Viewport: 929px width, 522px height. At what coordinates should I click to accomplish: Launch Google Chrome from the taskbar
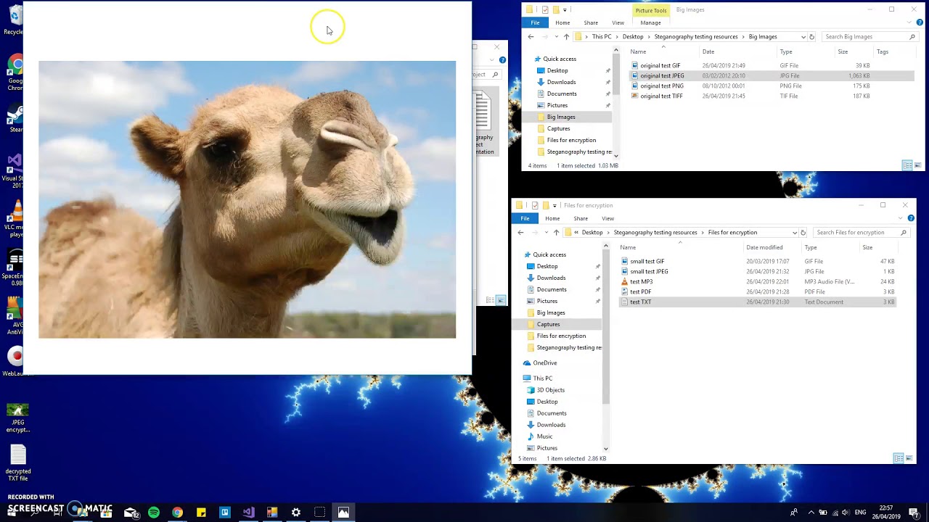click(x=177, y=513)
